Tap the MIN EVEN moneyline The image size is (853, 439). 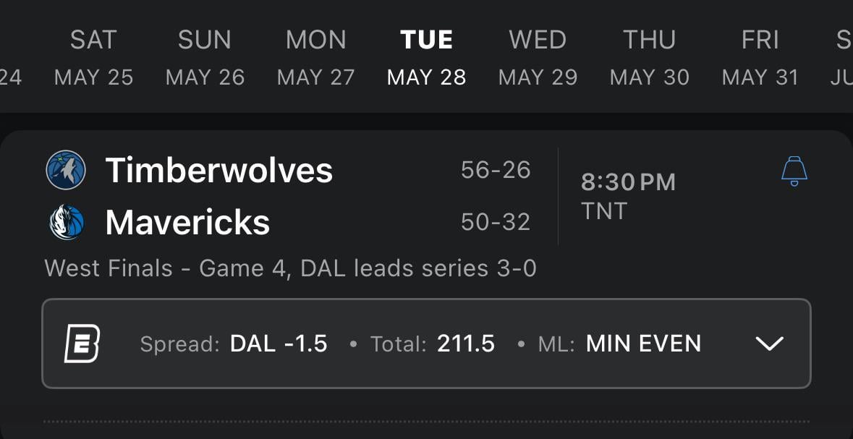pyautogui.click(x=643, y=344)
